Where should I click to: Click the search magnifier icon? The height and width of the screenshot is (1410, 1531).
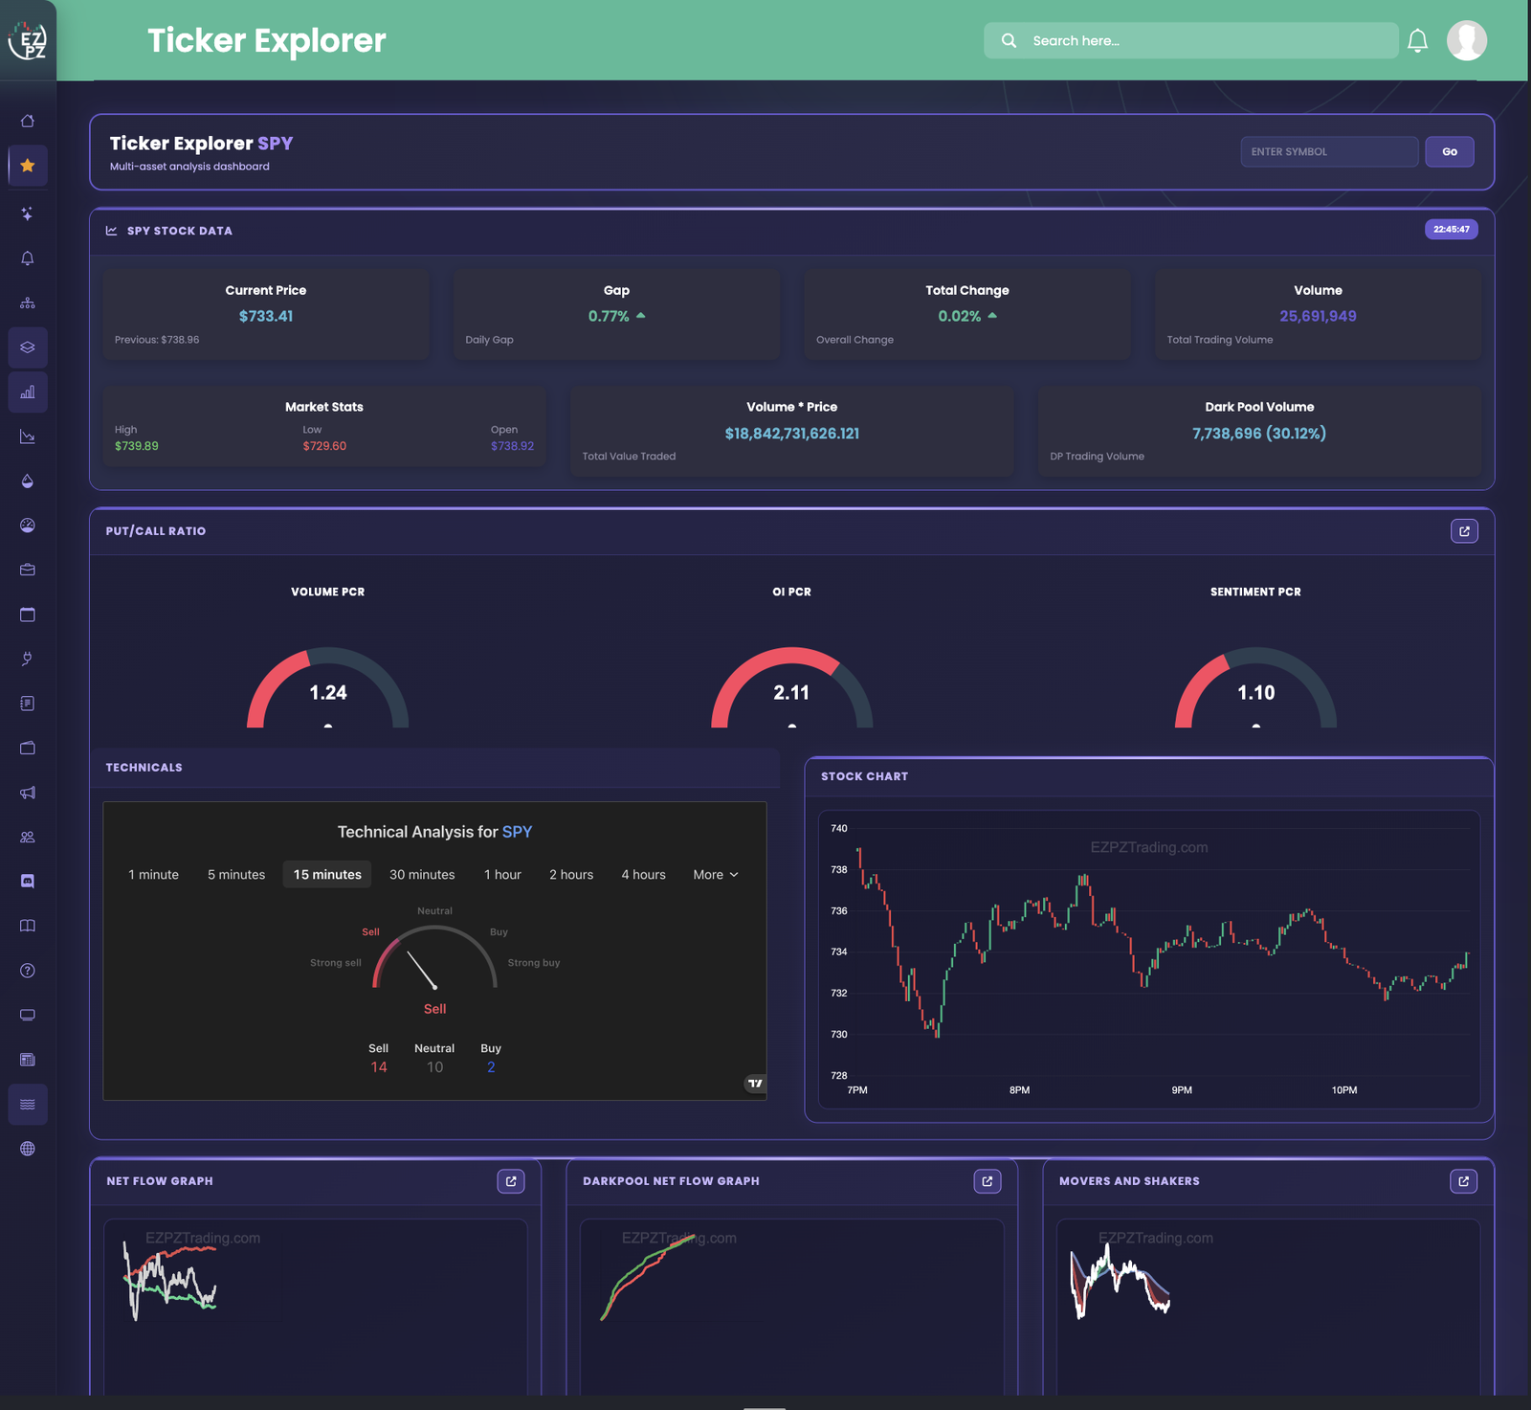point(1009,40)
